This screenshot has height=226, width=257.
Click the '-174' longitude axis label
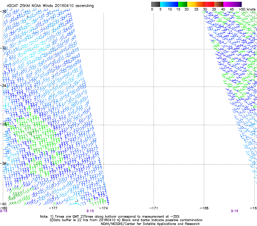[103, 208]
